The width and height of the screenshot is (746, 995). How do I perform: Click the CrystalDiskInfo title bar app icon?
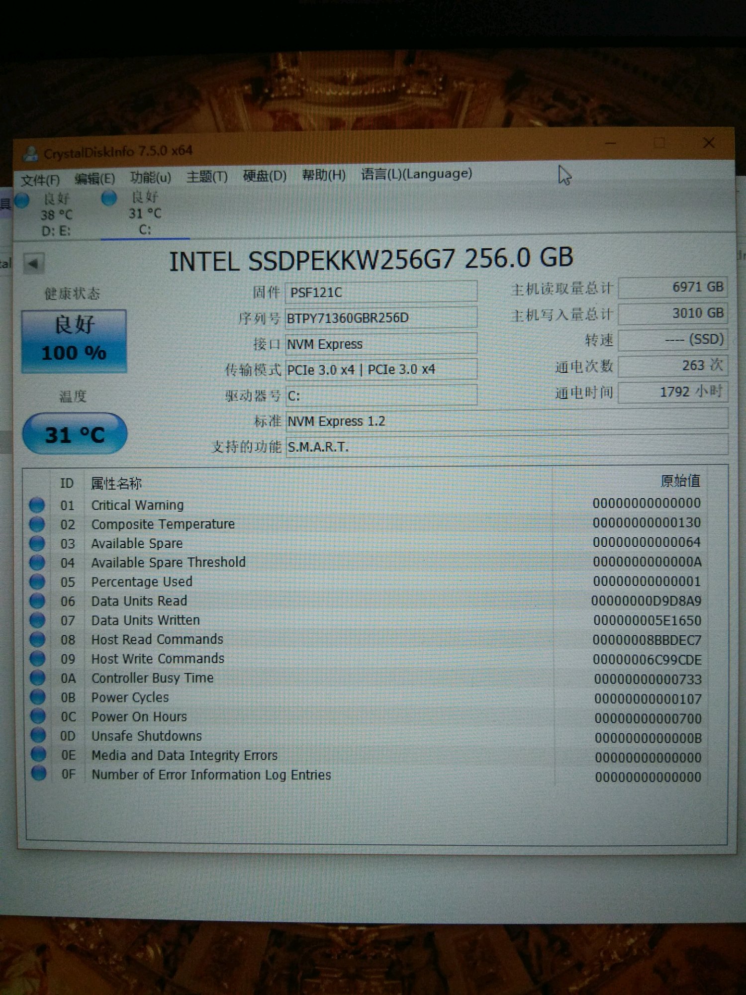pos(31,154)
